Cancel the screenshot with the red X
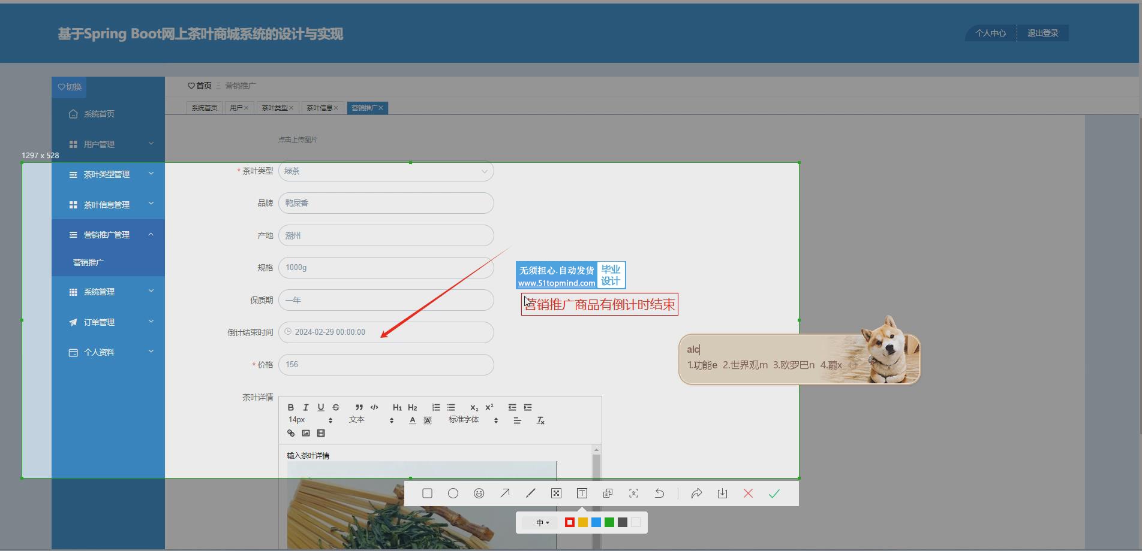Image resolution: width=1142 pixels, height=551 pixels. 748,494
